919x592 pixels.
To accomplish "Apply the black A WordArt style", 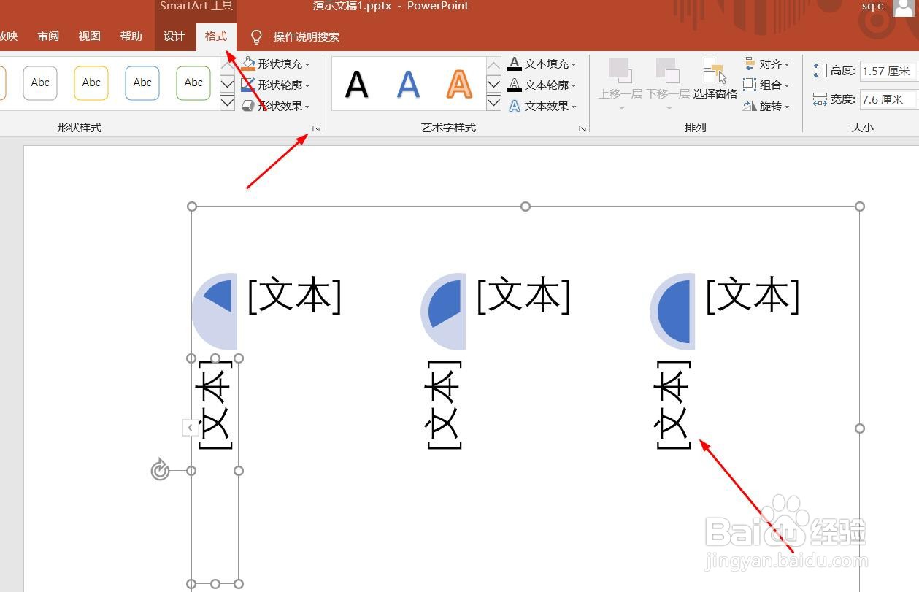I will (x=357, y=85).
